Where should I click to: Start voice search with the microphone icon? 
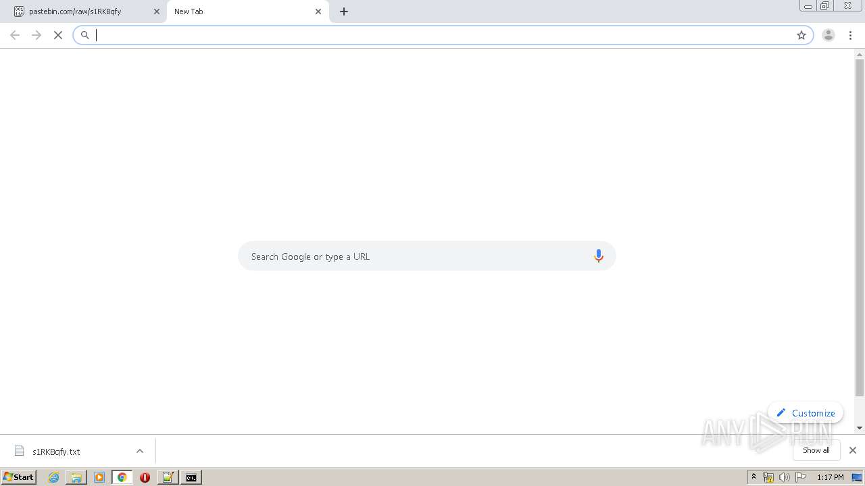(x=598, y=256)
